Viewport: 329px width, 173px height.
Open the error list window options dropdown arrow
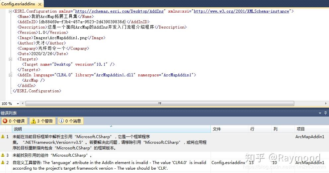[x=320, y=113]
